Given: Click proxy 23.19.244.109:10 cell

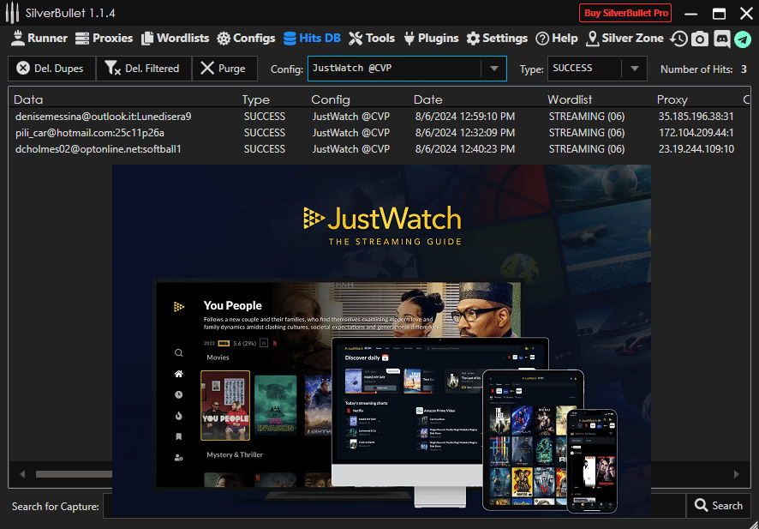Looking at the screenshot, I should (x=696, y=149).
